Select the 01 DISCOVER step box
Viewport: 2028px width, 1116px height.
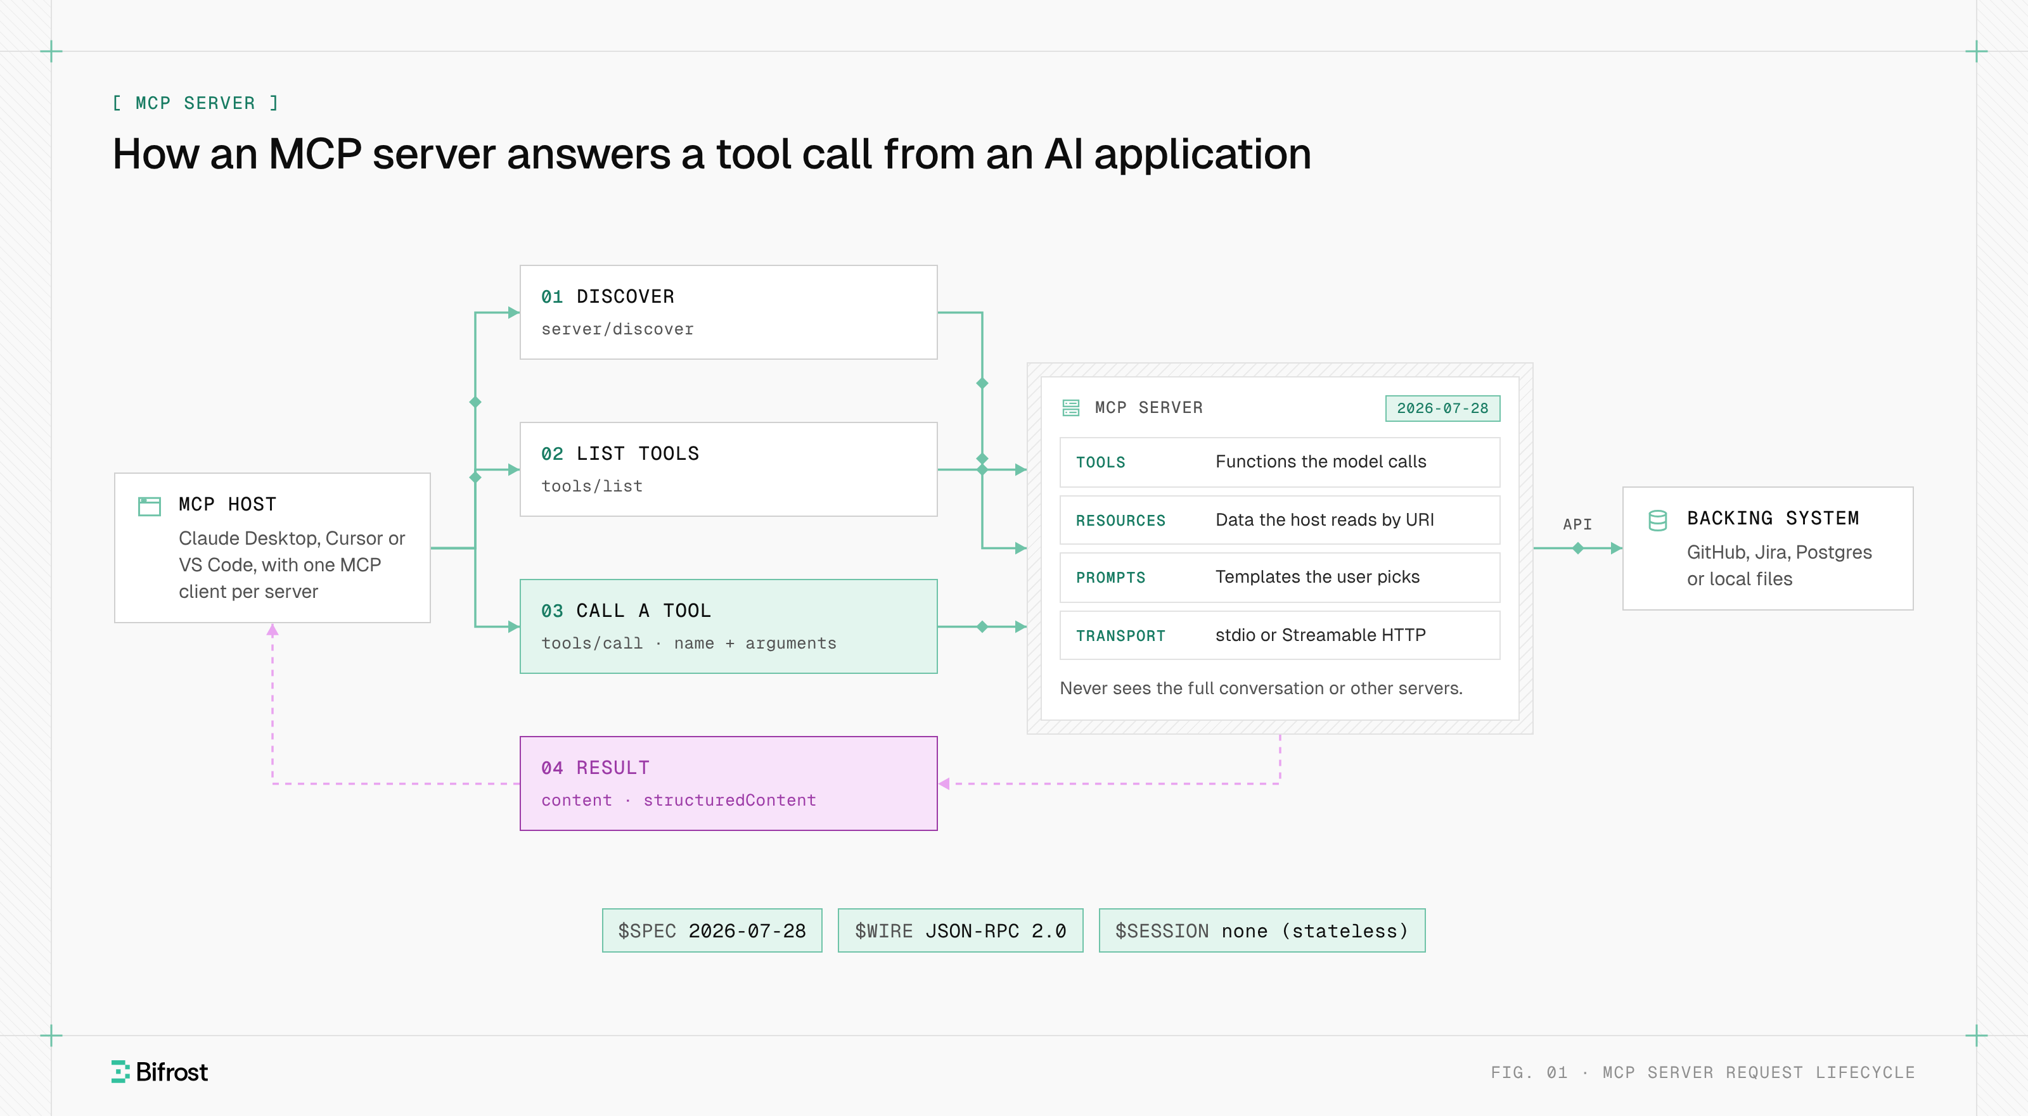point(728,312)
